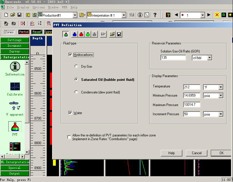Image resolution: width=233 pixels, height=182 pixels.
Task: Open the Options menu
Action: [39, 7]
